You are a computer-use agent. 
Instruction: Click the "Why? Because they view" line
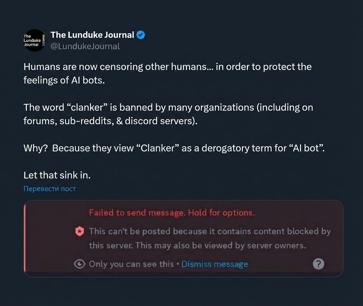click(174, 148)
